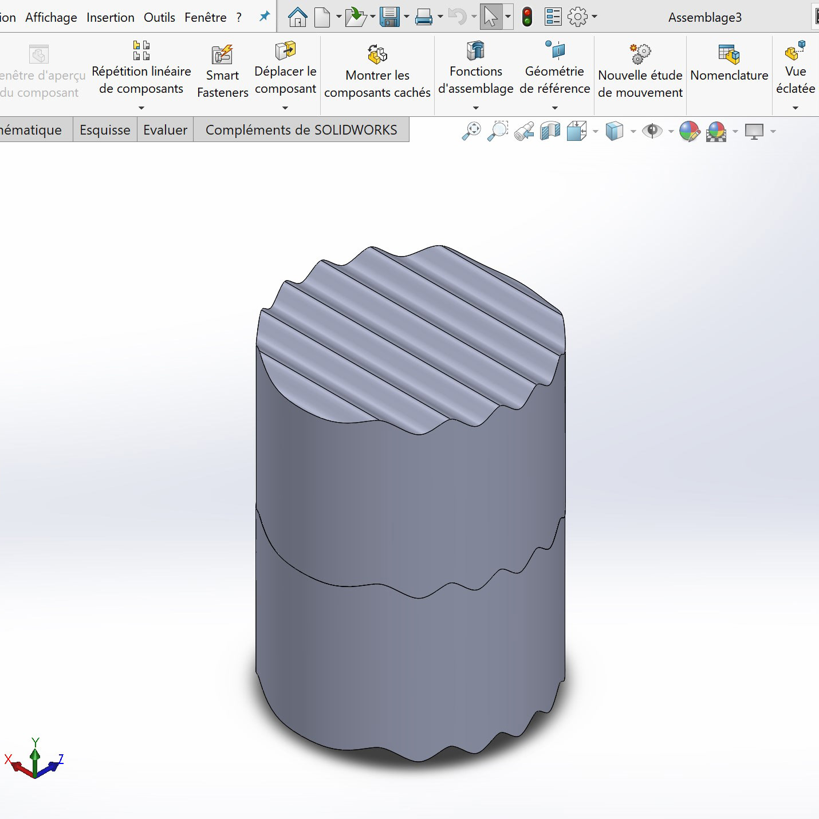The width and height of the screenshot is (819, 819).
Task: Create a new document with New icon
Action: coord(323,17)
